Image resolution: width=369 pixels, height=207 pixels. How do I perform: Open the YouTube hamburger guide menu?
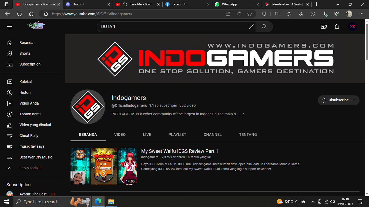click(10, 26)
